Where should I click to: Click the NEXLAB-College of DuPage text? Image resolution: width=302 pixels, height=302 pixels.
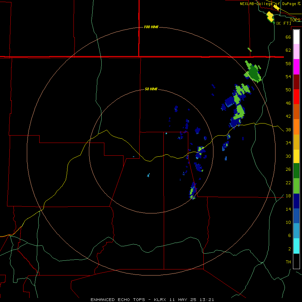click(268, 4)
